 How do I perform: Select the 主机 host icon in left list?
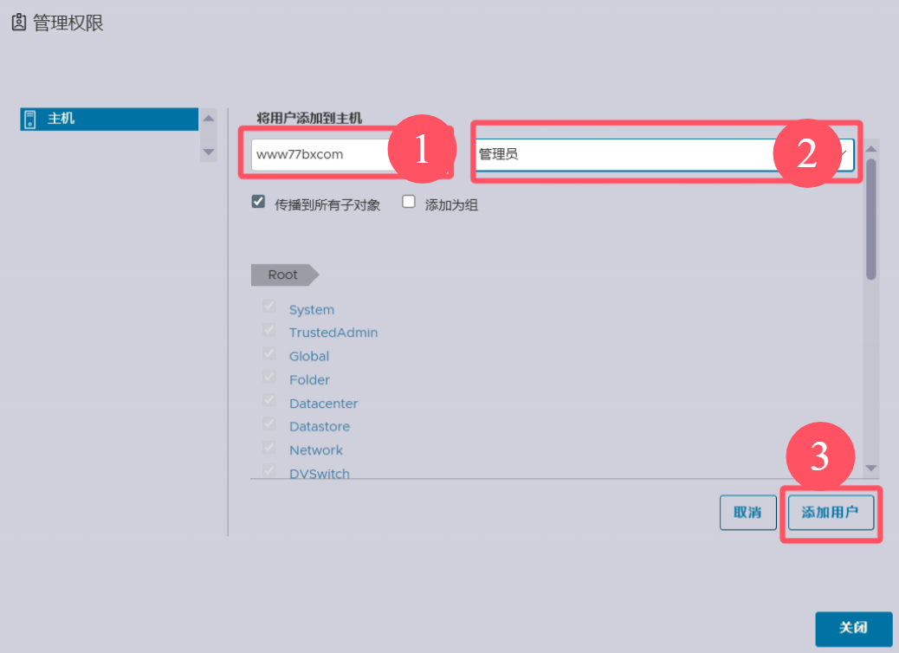[x=30, y=119]
